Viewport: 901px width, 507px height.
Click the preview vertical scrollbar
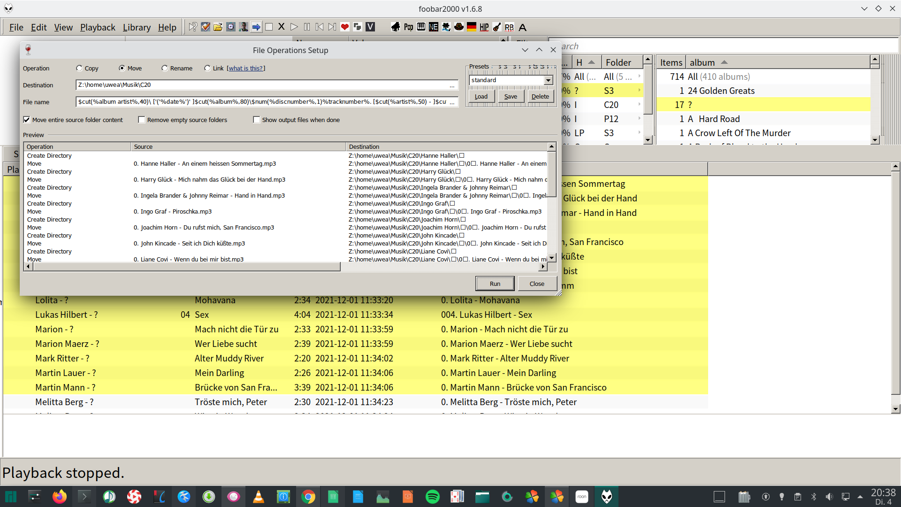pyautogui.click(x=552, y=174)
